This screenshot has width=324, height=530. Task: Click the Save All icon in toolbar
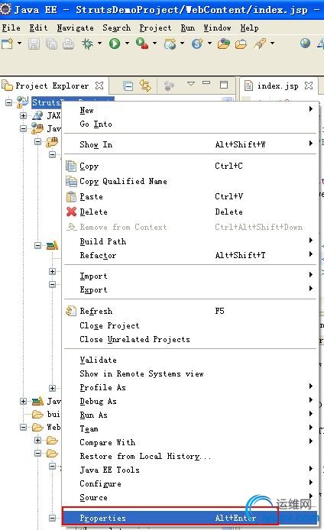coord(51,44)
